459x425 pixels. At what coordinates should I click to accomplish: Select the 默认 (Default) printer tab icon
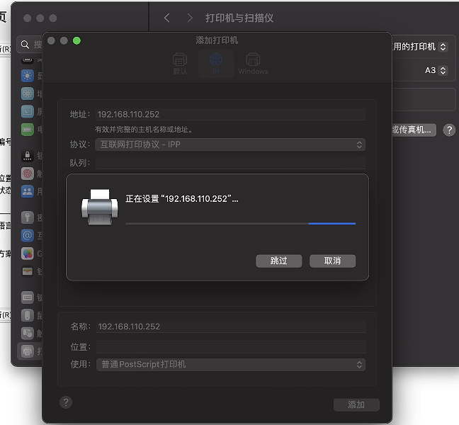point(180,64)
